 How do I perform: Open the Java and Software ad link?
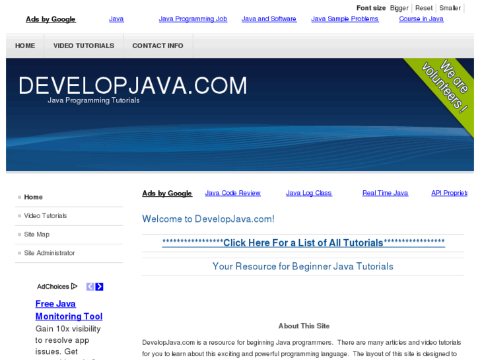coord(269,18)
